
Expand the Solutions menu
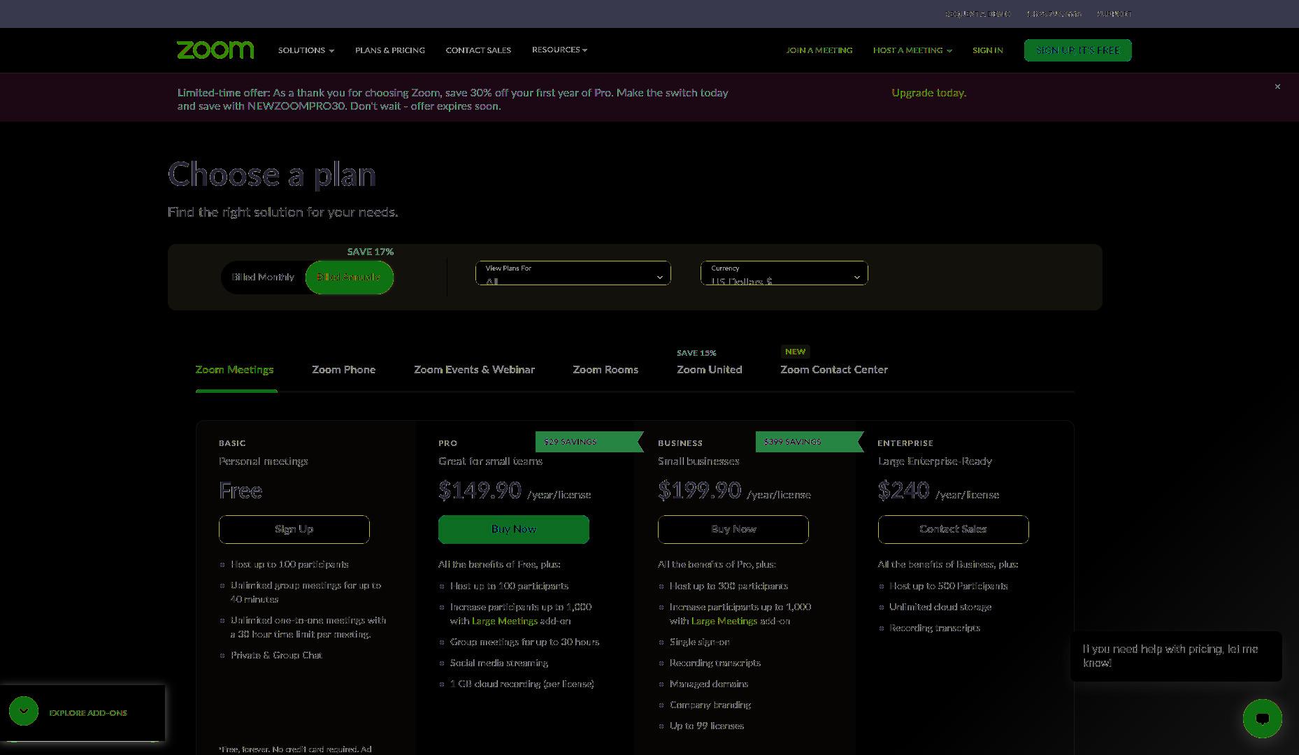coord(306,50)
